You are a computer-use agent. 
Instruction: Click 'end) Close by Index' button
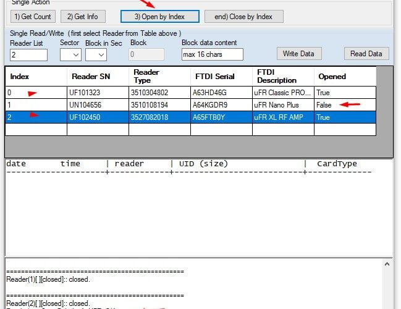coord(243,17)
